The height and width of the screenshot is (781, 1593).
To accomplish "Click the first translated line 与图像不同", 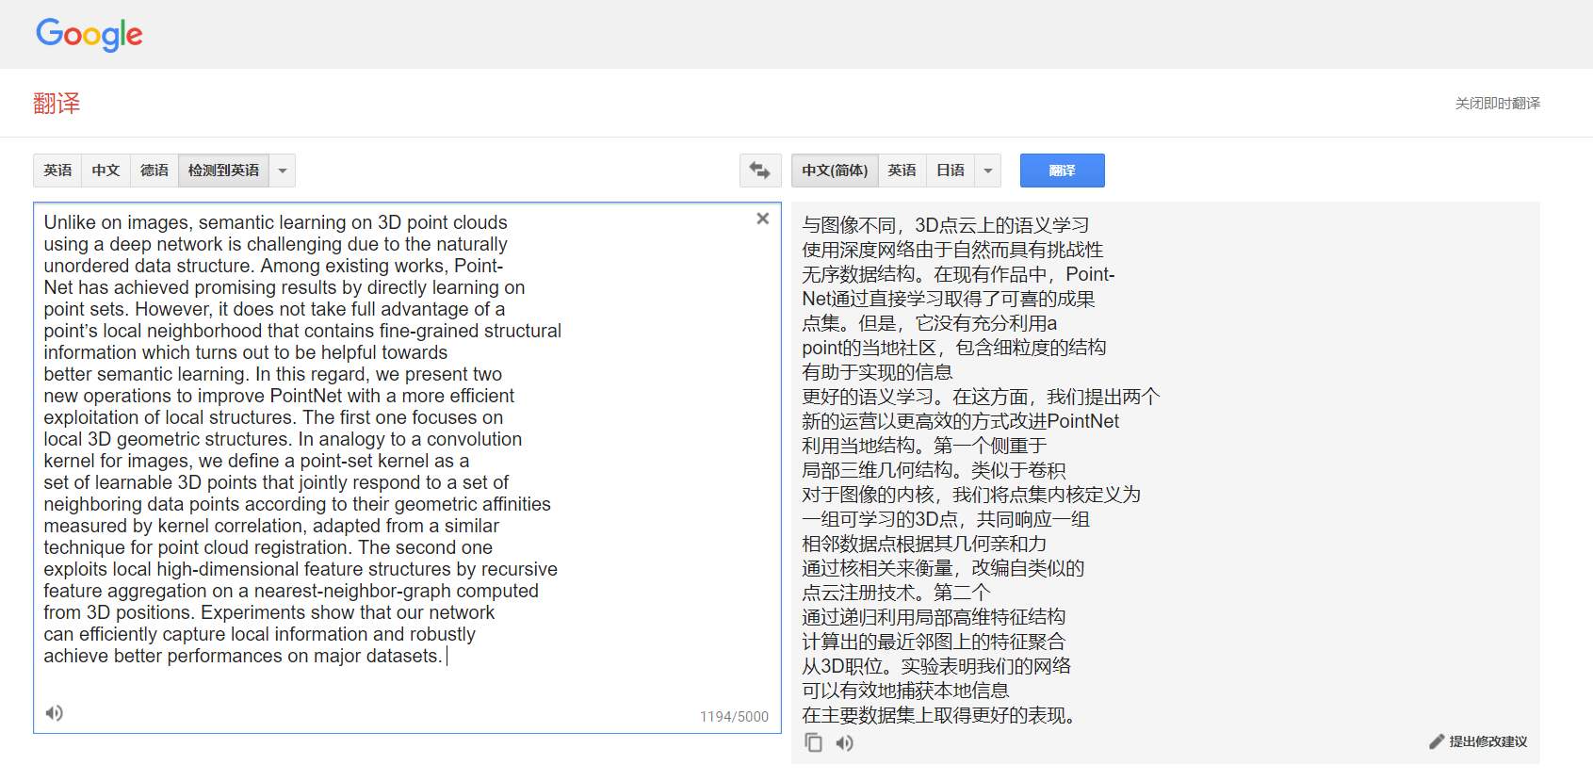I will [945, 225].
